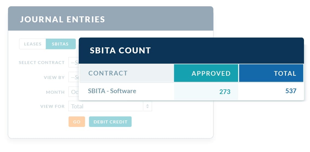Select the SBITAS tab

click(61, 44)
